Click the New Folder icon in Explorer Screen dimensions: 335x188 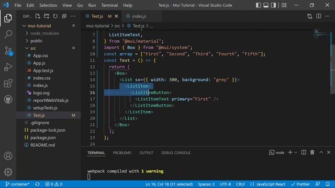[x=47, y=16]
